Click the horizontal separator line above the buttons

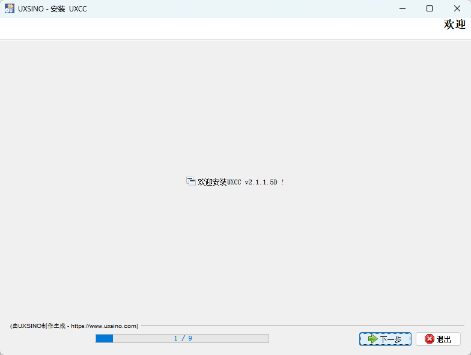pos(300,325)
